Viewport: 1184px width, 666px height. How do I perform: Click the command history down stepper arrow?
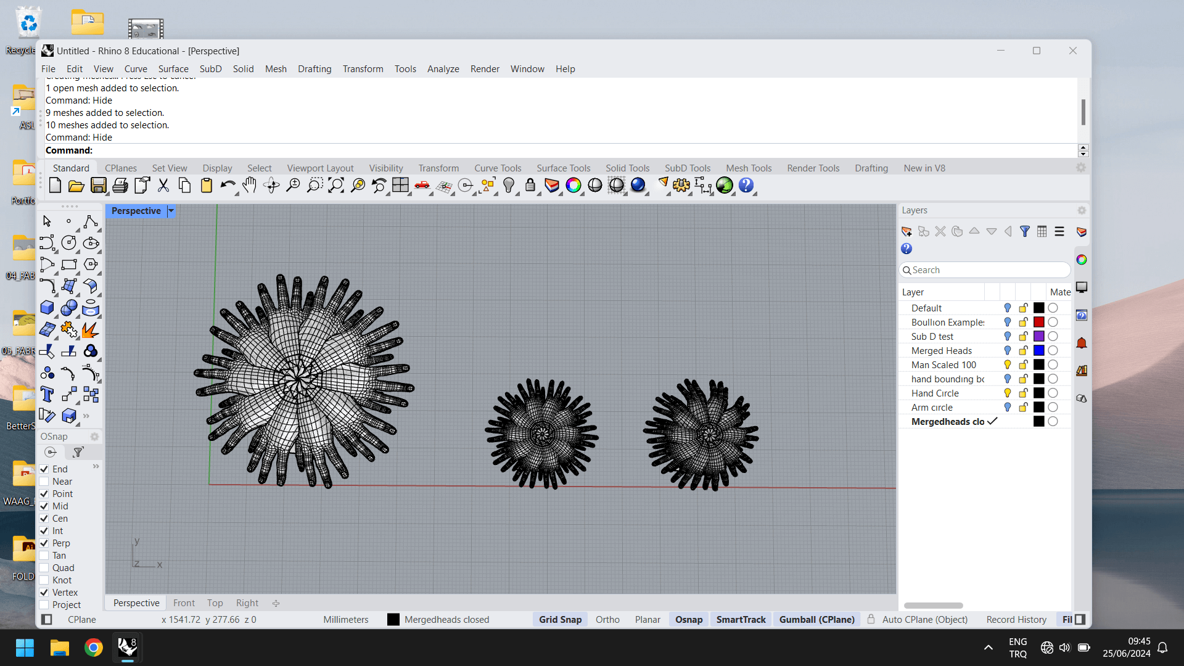tap(1083, 154)
